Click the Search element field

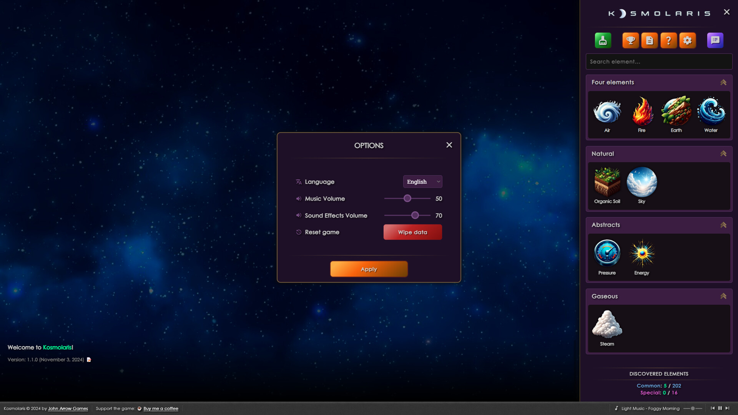659,61
